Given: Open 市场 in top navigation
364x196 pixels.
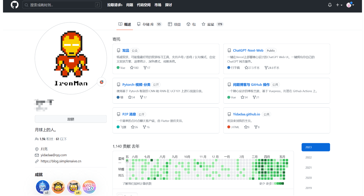Looking at the screenshot, I should tap(158, 5).
